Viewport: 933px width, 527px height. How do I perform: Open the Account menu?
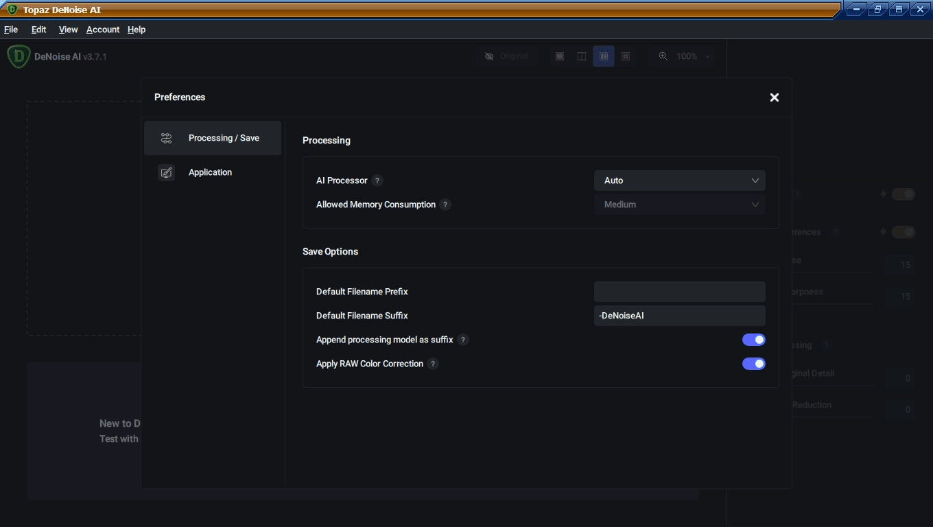[x=103, y=30]
